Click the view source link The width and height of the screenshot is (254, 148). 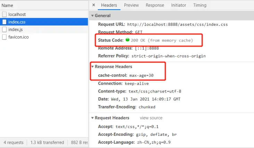click(151, 118)
